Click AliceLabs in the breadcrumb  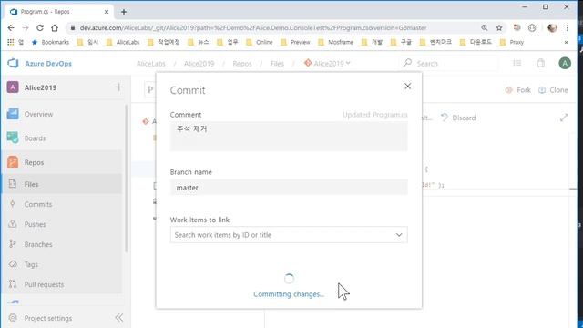tap(151, 64)
